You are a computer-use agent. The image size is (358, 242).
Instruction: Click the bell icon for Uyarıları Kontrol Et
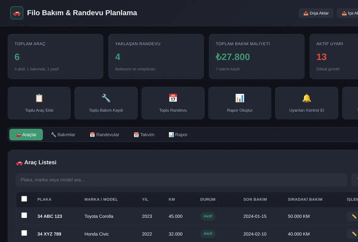(x=307, y=98)
